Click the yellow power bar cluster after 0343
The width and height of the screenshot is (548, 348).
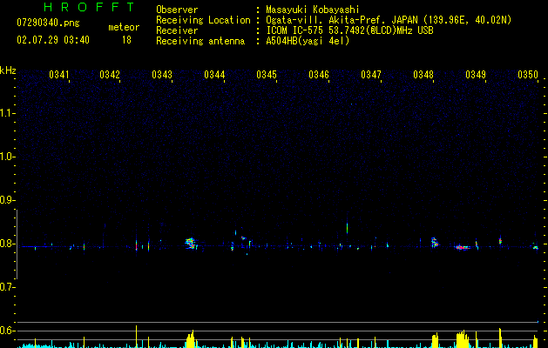click(x=190, y=339)
